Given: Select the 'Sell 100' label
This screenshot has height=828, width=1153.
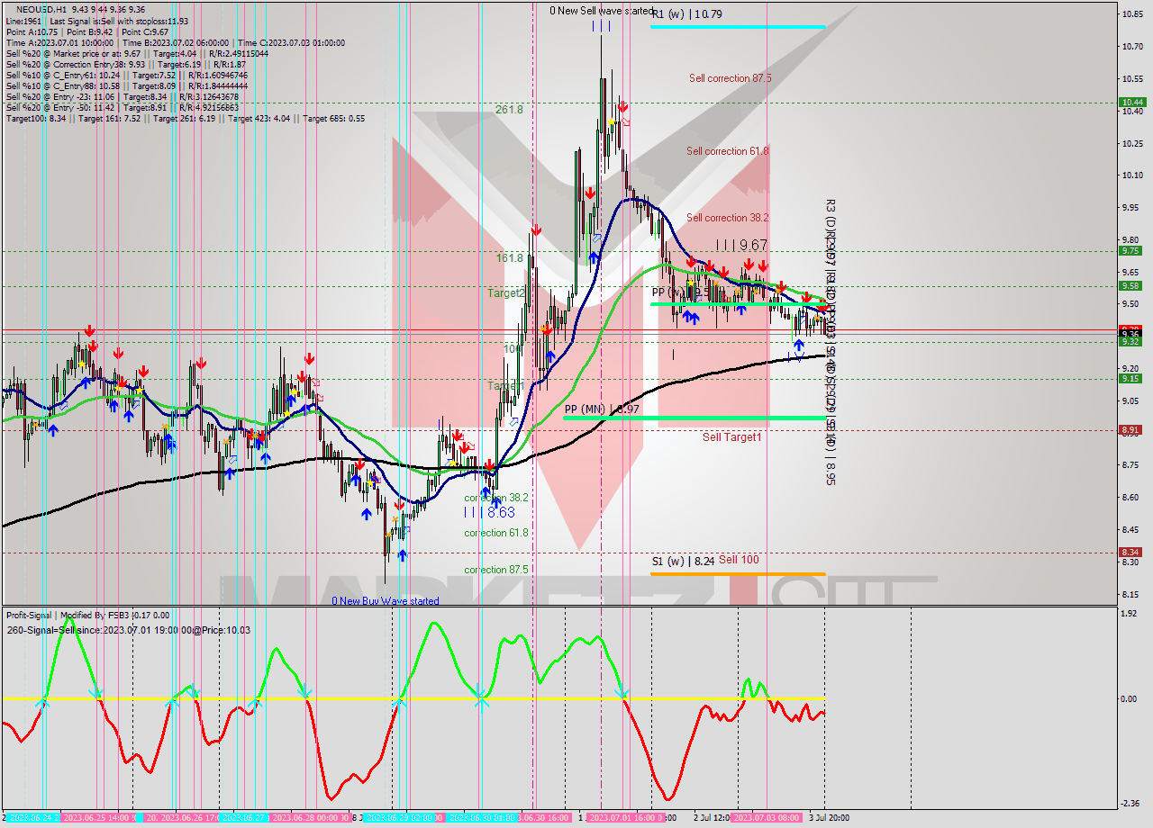Looking at the screenshot, I should 739,560.
